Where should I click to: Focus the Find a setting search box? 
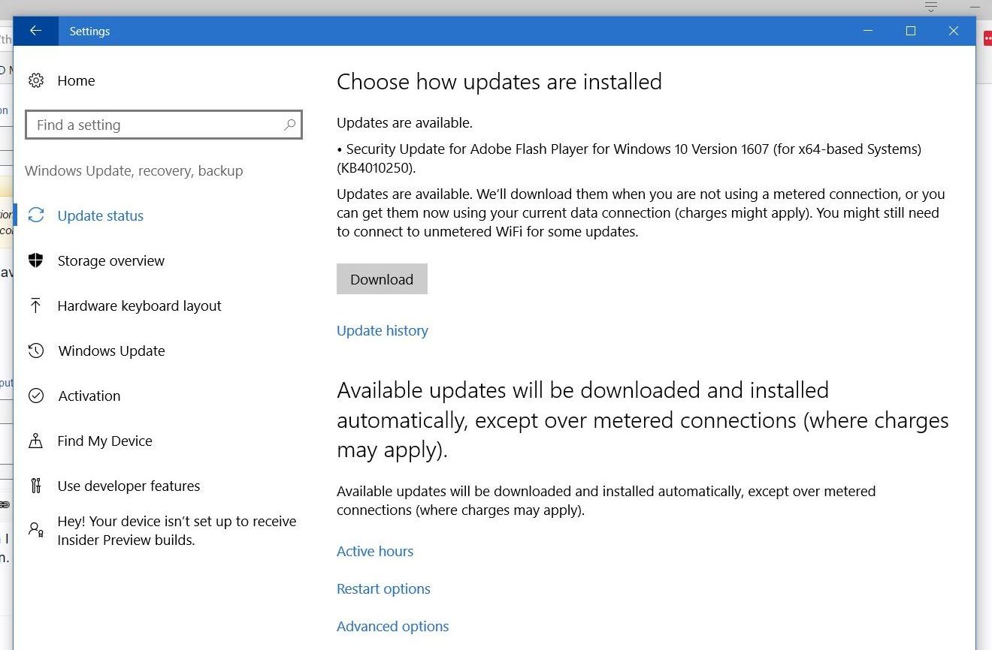click(164, 125)
